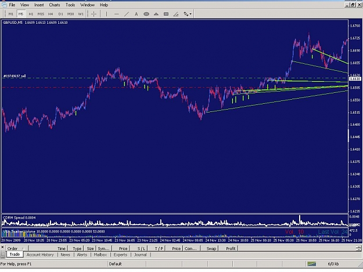Viewport: 363px width, 272px height.
Task: Switch to the Mailbox tab
Action: pyautogui.click(x=100, y=255)
